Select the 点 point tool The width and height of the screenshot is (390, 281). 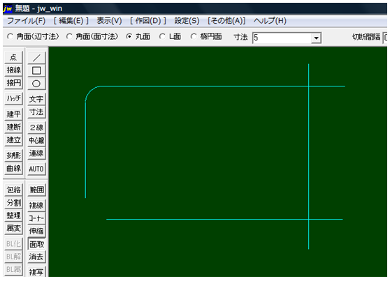point(13,57)
